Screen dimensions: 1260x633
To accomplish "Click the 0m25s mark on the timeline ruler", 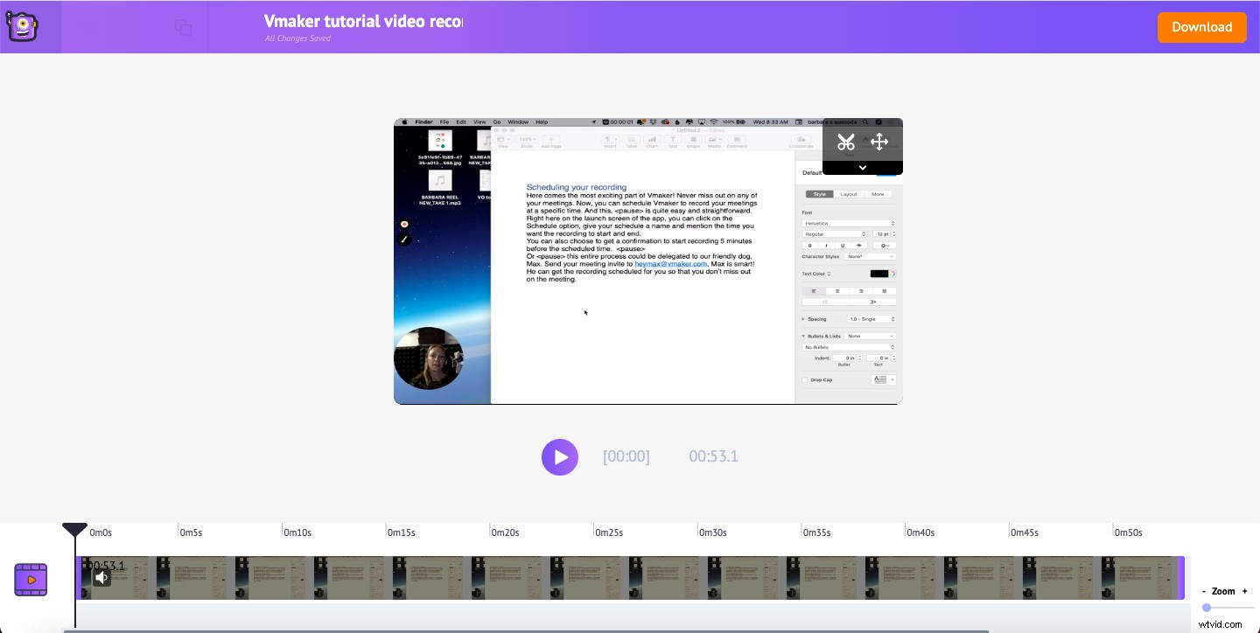I will pyautogui.click(x=610, y=532).
